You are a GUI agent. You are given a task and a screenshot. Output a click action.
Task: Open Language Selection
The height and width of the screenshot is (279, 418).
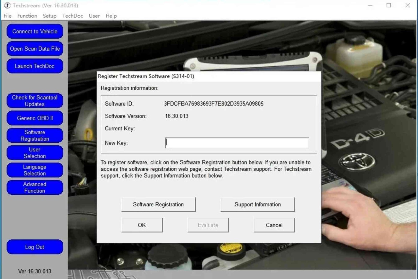coord(35,170)
